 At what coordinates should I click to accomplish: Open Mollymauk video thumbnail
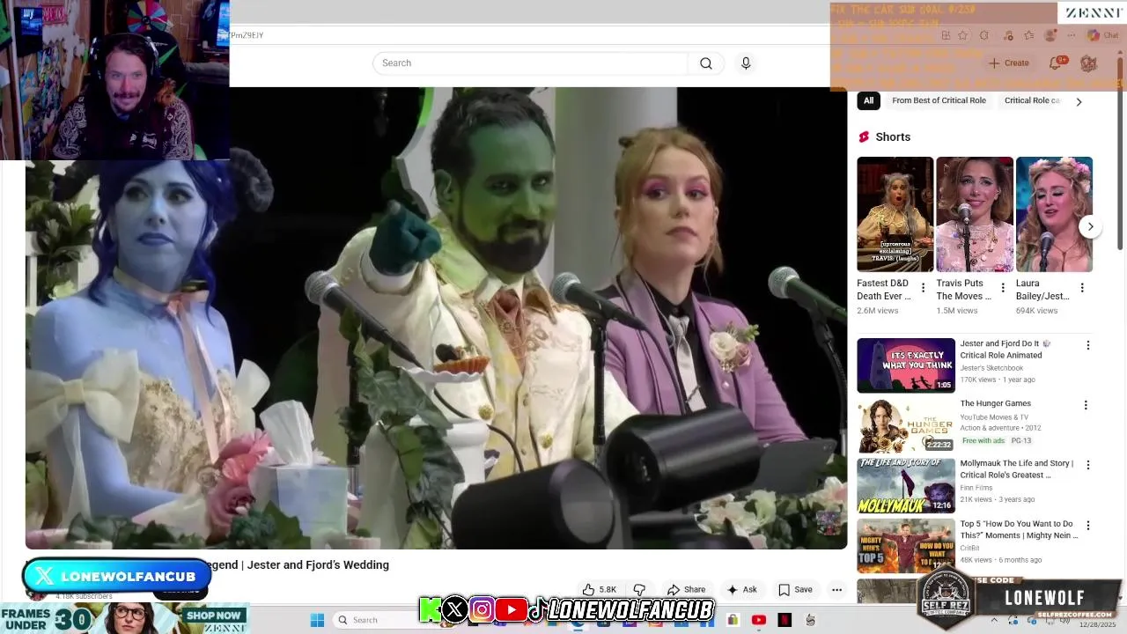click(906, 485)
